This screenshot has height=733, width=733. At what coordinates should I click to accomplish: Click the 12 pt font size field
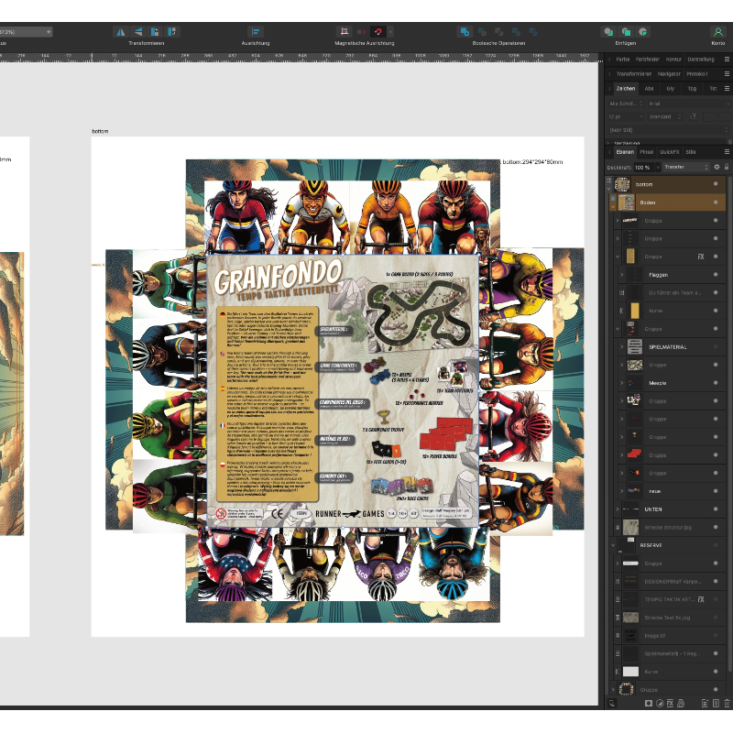(x=626, y=116)
